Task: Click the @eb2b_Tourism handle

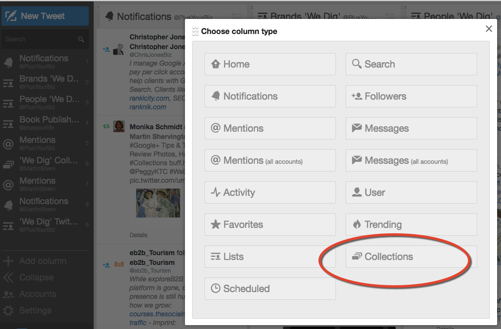Action: tap(150, 271)
